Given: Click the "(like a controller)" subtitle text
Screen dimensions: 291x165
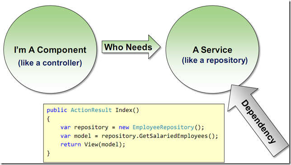Looking at the screenshot, I should (50, 63).
